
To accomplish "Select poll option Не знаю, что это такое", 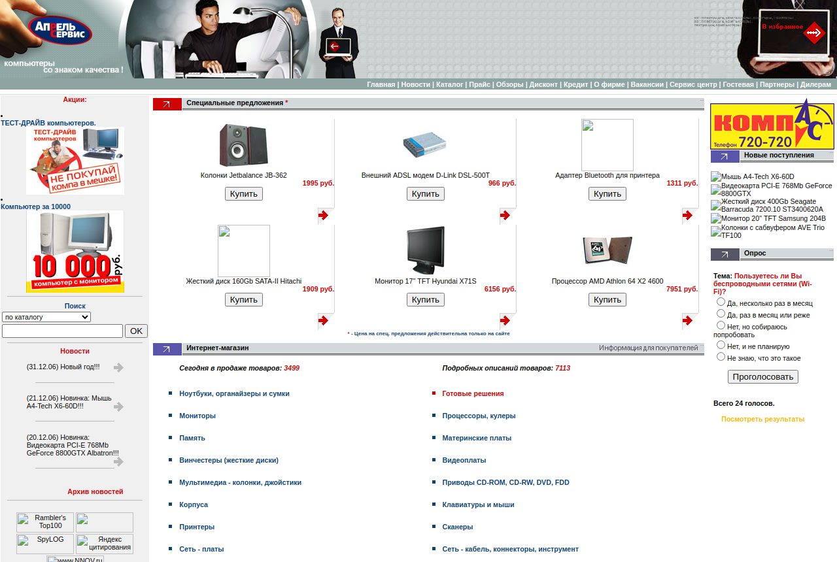I will pyautogui.click(x=721, y=357).
